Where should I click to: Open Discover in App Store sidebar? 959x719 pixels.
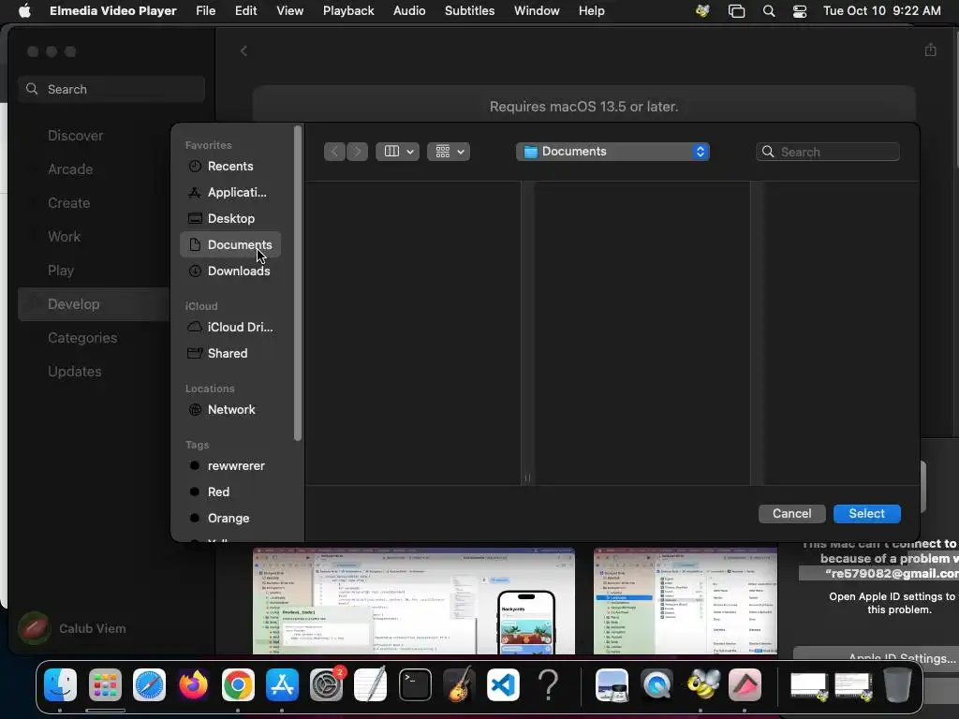click(x=75, y=136)
